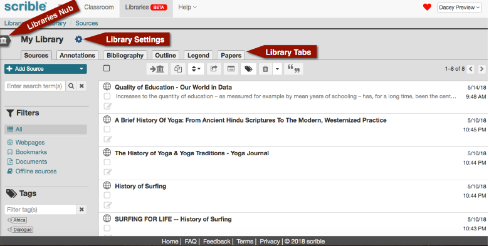
Task: Open the sort order dropdown in toolbar
Action: coord(196,69)
